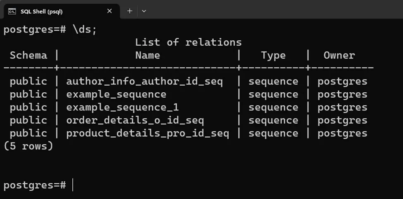The width and height of the screenshot is (403, 199).
Task: Click the terminal icon in the tab
Action: coord(12,11)
